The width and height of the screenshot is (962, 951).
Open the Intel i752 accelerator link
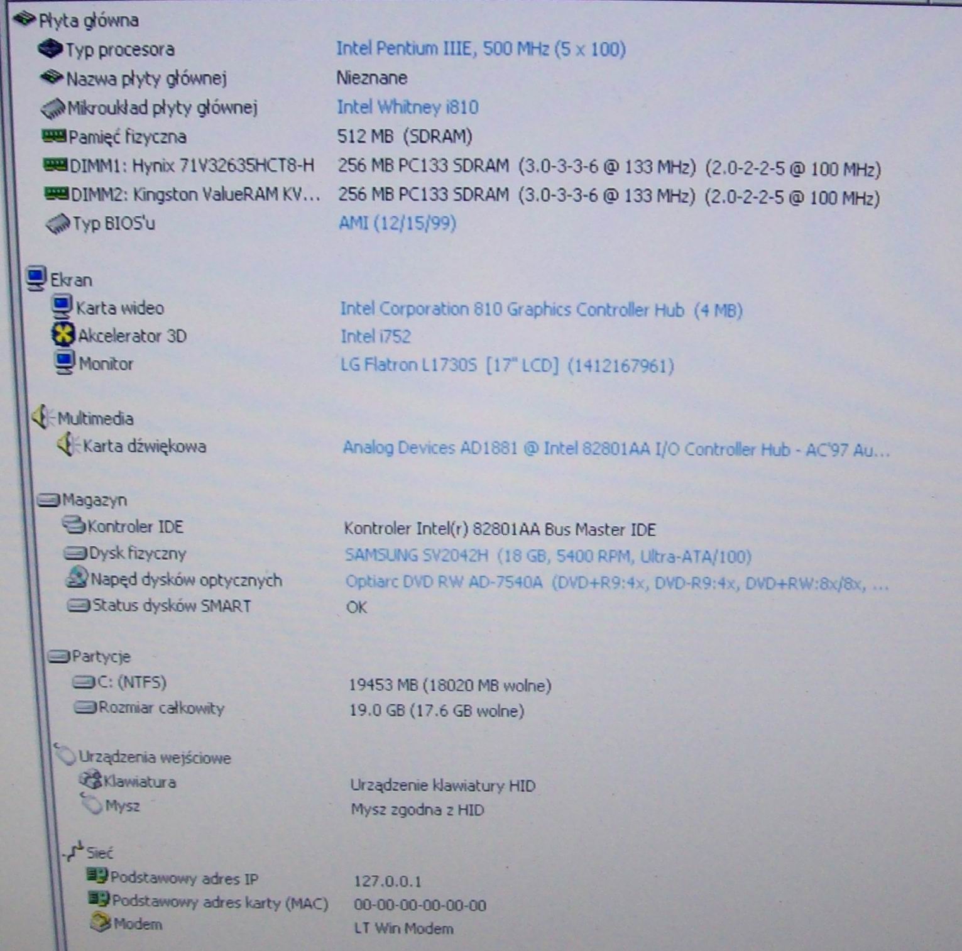coord(375,336)
